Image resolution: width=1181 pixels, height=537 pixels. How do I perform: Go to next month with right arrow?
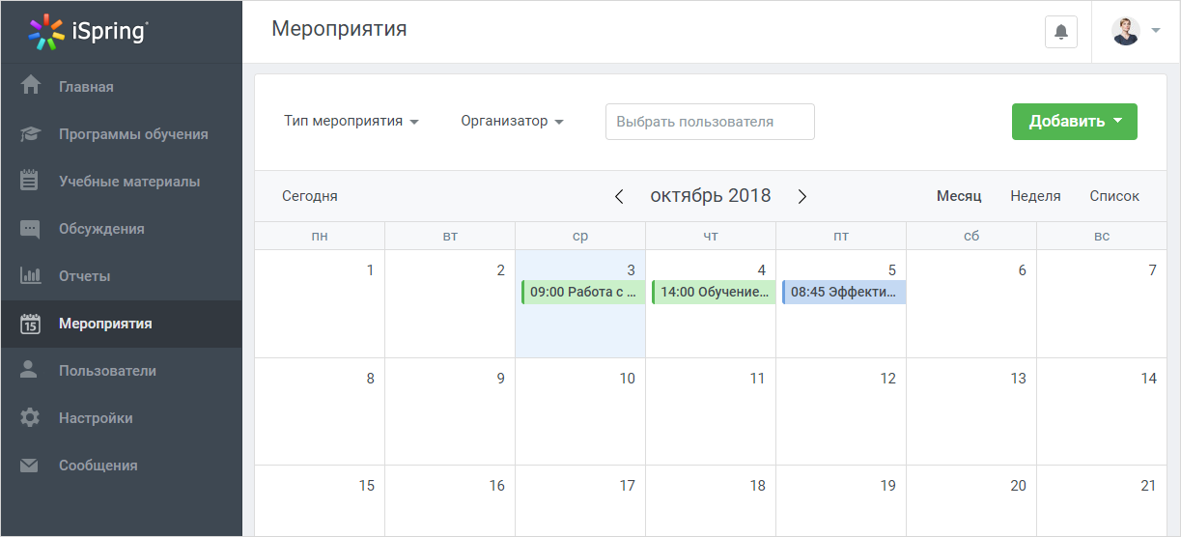801,196
